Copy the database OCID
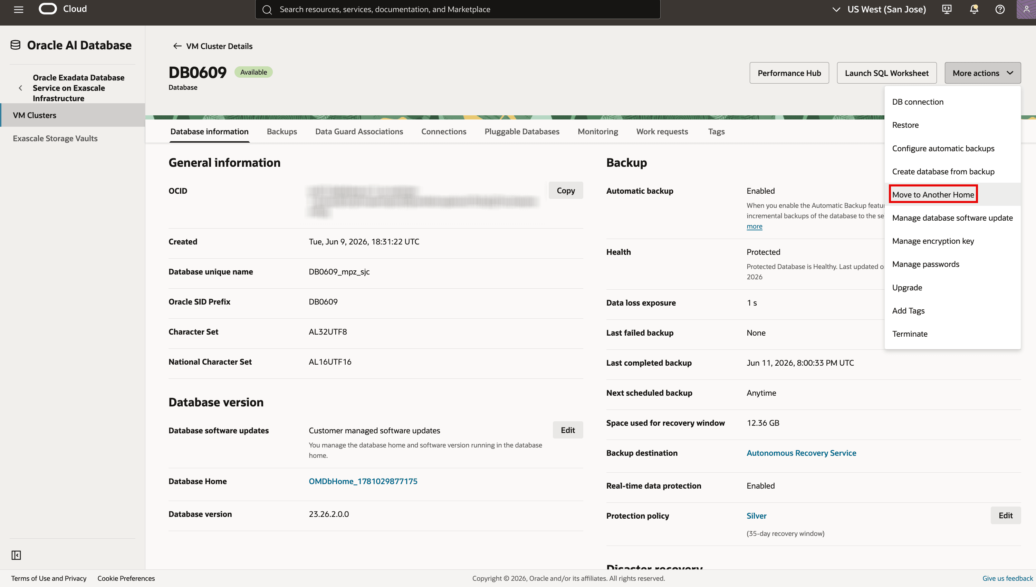This screenshot has width=1036, height=587. click(566, 190)
